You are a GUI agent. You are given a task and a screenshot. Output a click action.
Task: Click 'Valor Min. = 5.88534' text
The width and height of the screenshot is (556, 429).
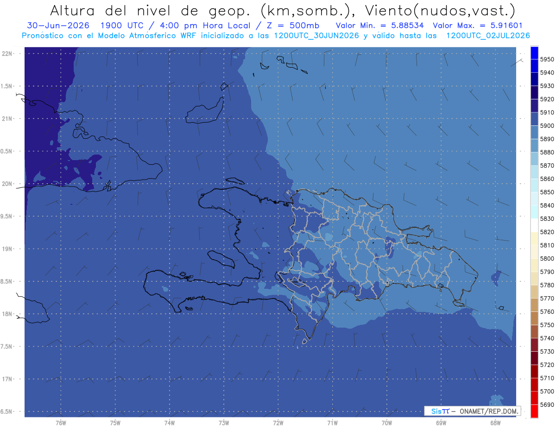(380, 25)
